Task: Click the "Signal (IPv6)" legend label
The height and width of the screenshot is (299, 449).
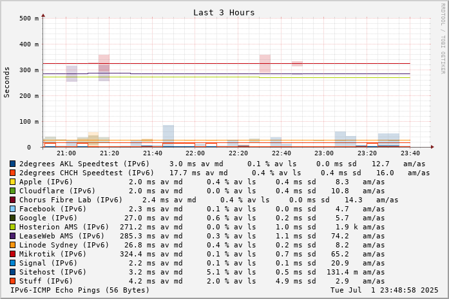Action: 48,263
